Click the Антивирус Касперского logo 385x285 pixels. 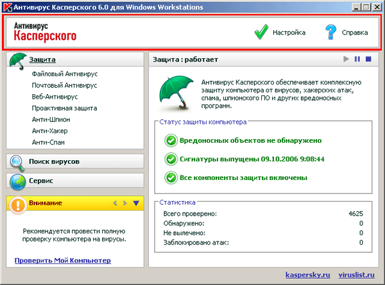click(x=45, y=32)
